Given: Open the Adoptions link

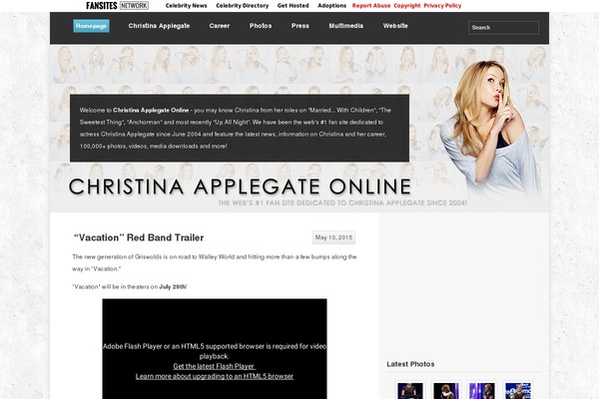Looking at the screenshot, I should click(332, 6).
